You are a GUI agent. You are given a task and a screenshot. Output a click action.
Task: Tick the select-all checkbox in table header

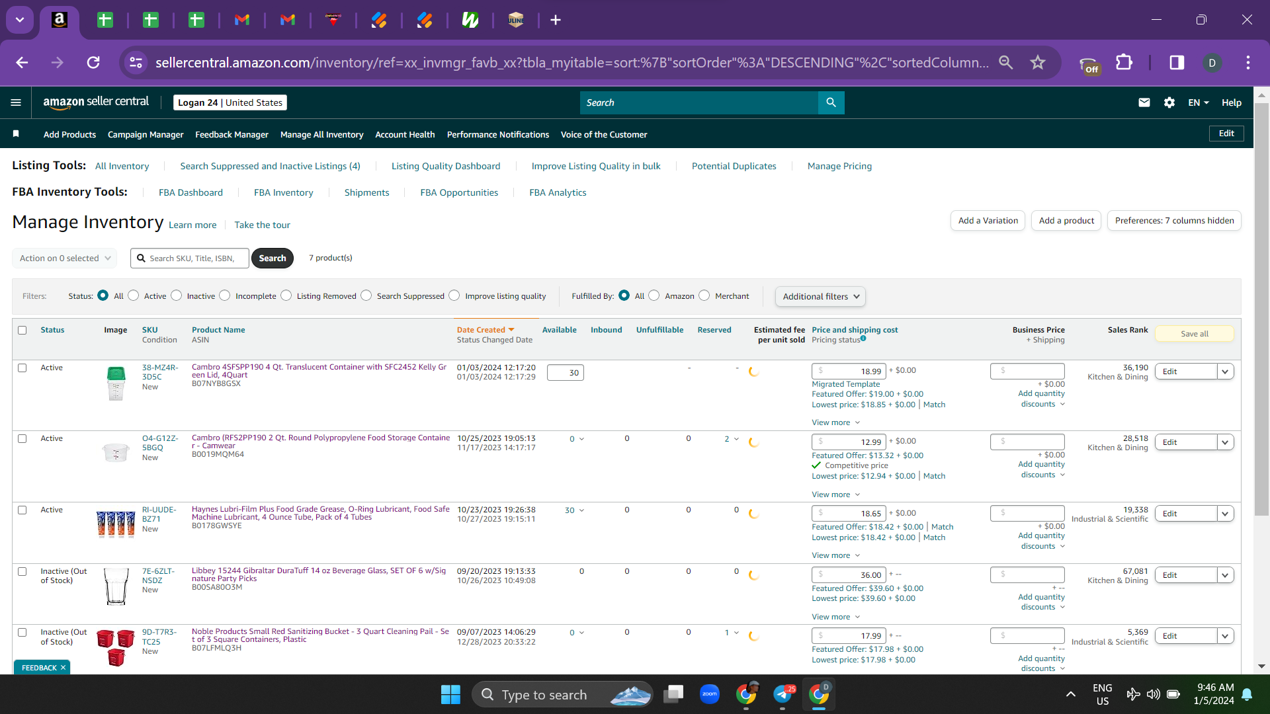coord(22,330)
